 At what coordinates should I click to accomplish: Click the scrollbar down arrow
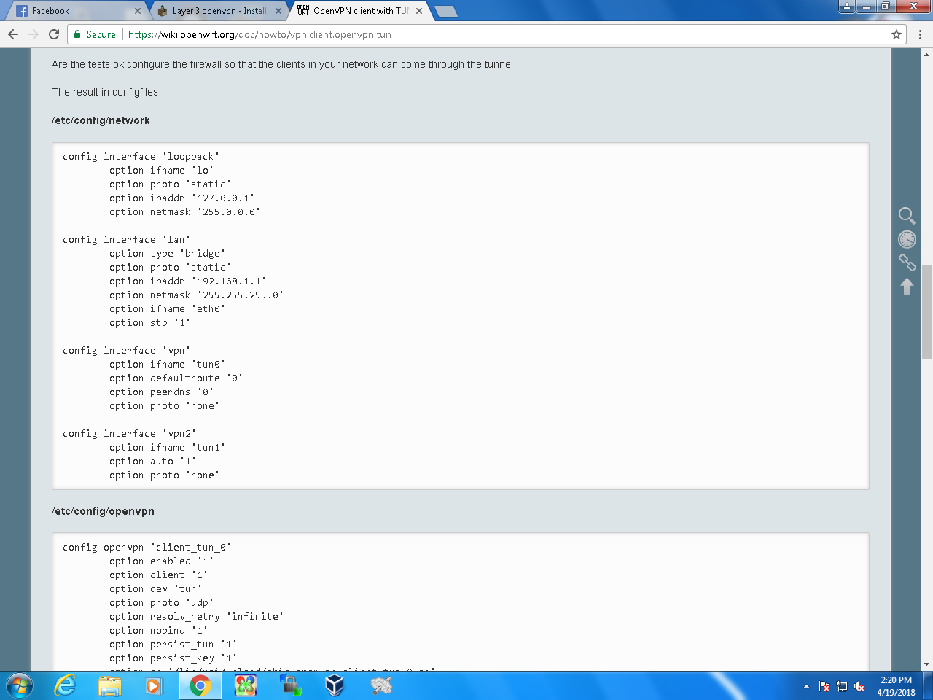coord(926,664)
